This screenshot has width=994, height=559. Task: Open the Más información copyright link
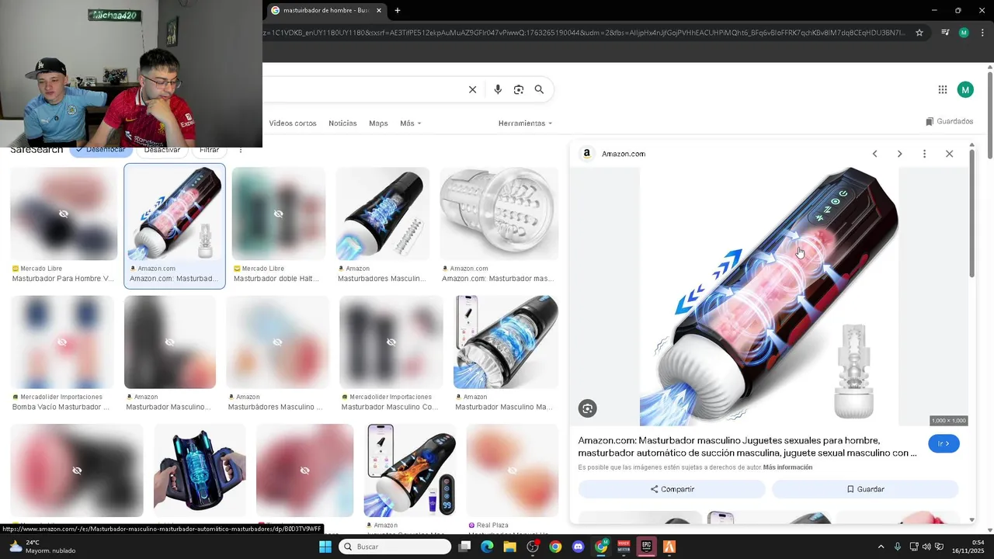[x=787, y=467]
